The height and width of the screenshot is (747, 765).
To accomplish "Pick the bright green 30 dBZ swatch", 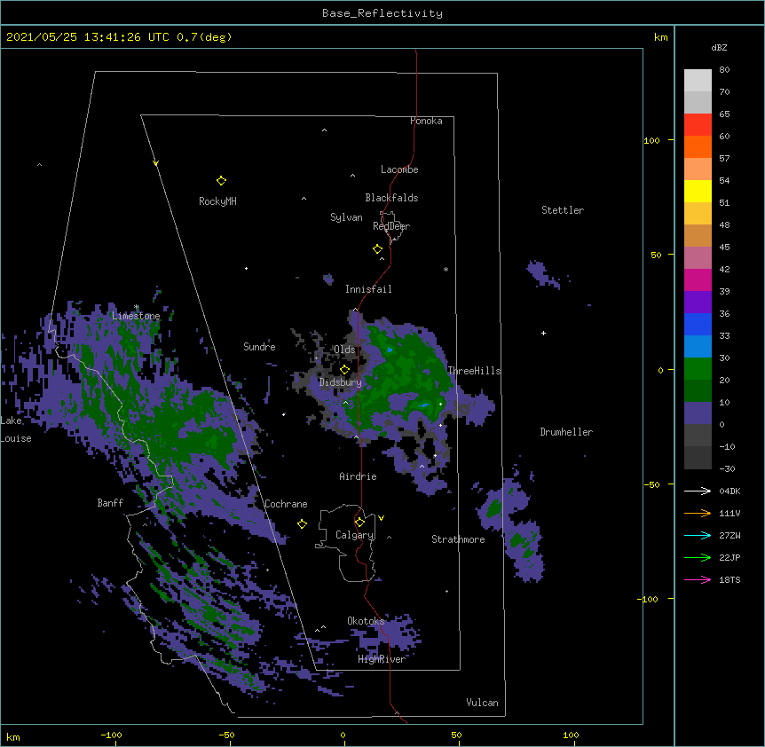I will pos(698,369).
